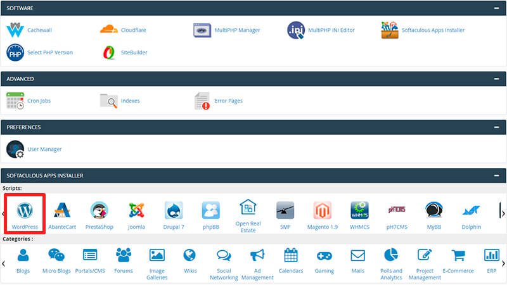Select the phpBB script icon
This screenshot has height=285, width=507.
click(x=211, y=210)
